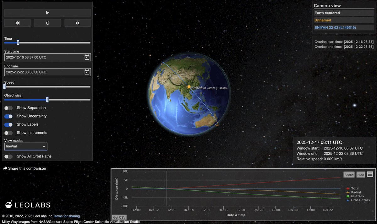Screen dimensions: 377x224
Task: Toggle Show Separation on
Action: click(x=8, y=108)
